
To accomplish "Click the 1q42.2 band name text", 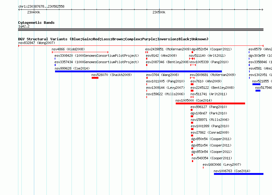I will 24,26.
